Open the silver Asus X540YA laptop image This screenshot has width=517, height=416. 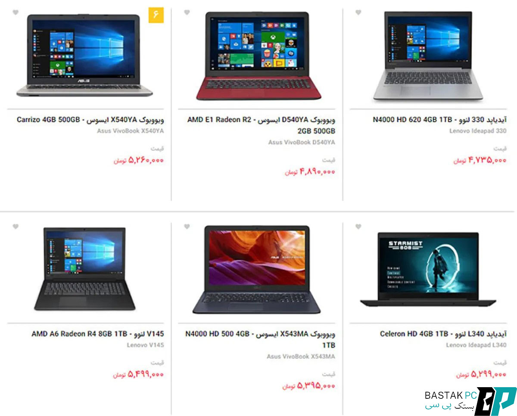click(x=85, y=55)
